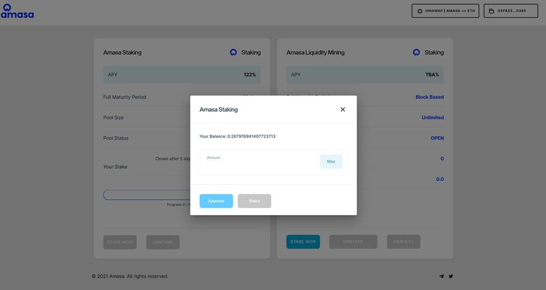
Task: Click the TBA% APY value
Action: click(432, 74)
